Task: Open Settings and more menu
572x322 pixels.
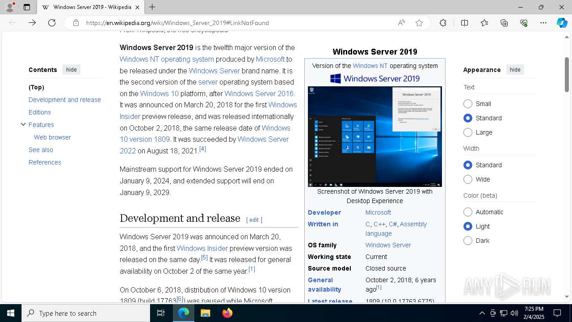Action: point(543,23)
